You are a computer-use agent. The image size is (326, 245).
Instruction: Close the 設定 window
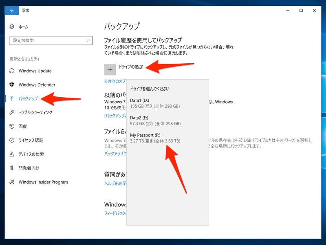[x=314, y=11]
